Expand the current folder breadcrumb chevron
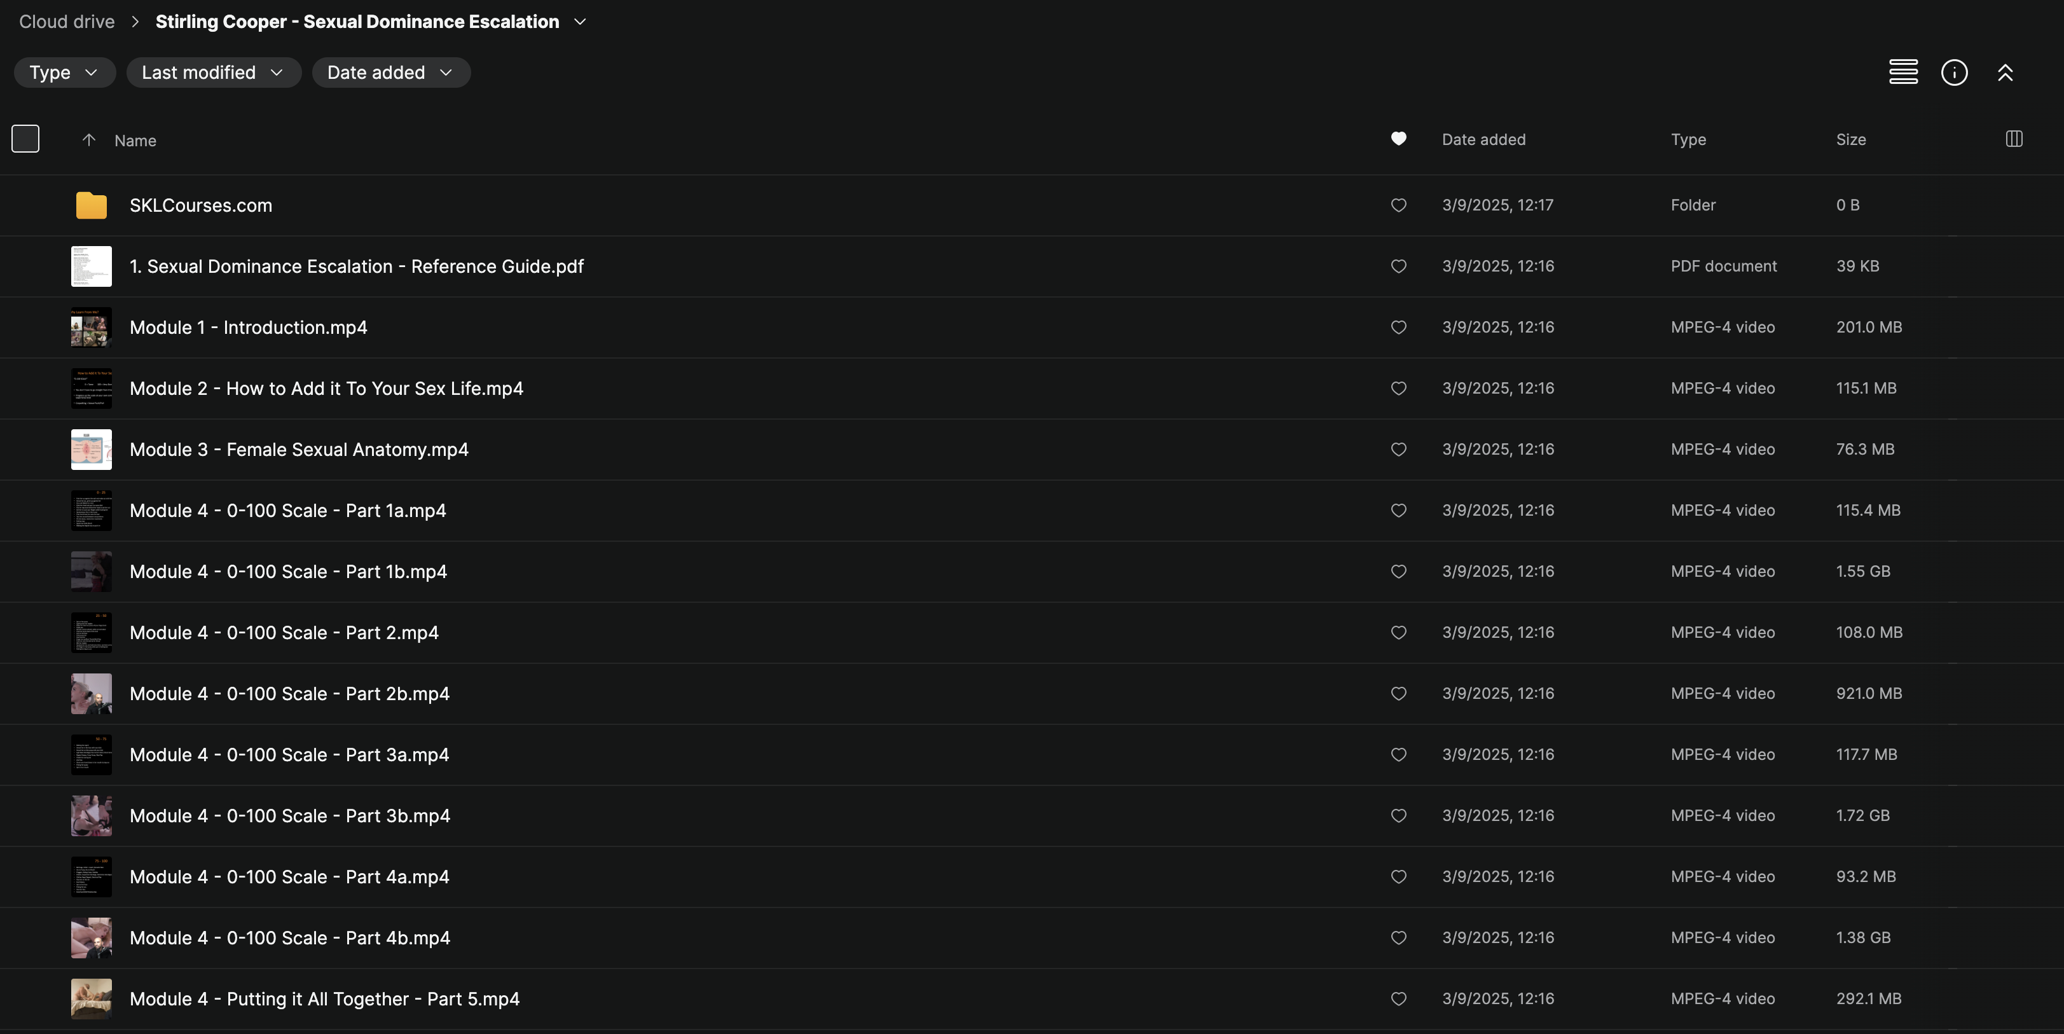This screenshot has width=2064, height=1034. 580,22
